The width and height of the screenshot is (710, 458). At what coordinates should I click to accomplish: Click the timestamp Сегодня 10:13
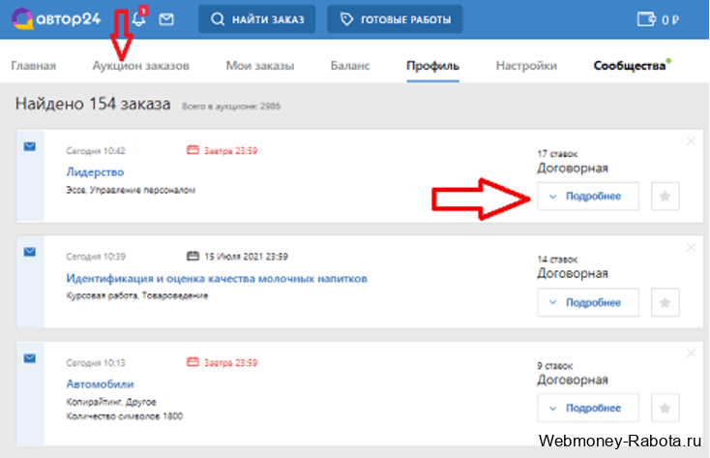pyautogui.click(x=96, y=363)
